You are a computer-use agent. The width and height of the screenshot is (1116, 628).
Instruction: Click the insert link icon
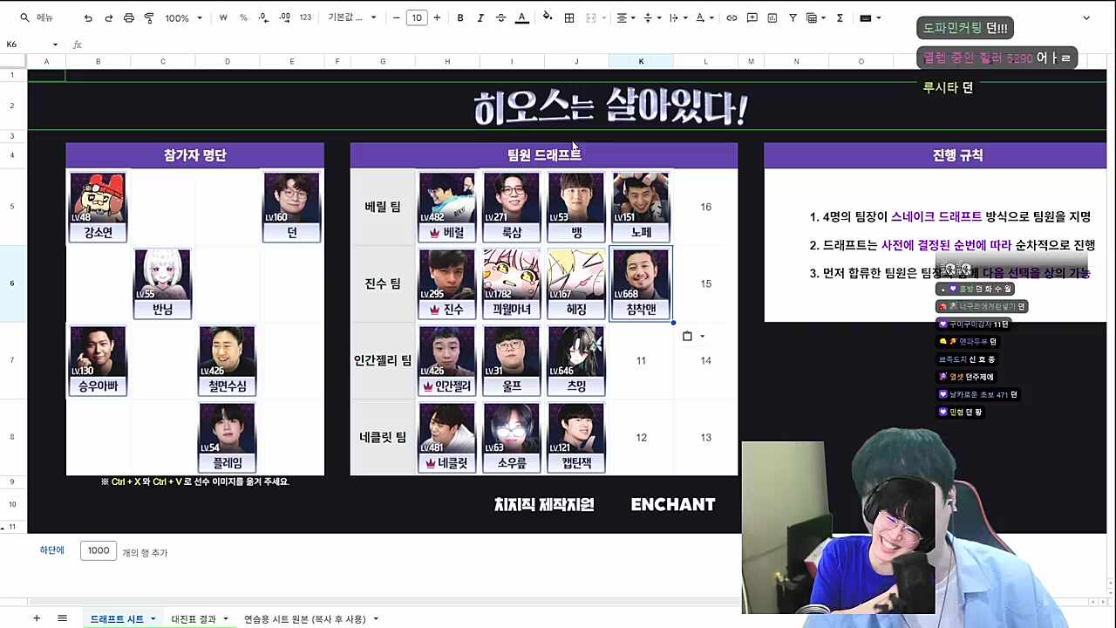(x=732, y=17)
